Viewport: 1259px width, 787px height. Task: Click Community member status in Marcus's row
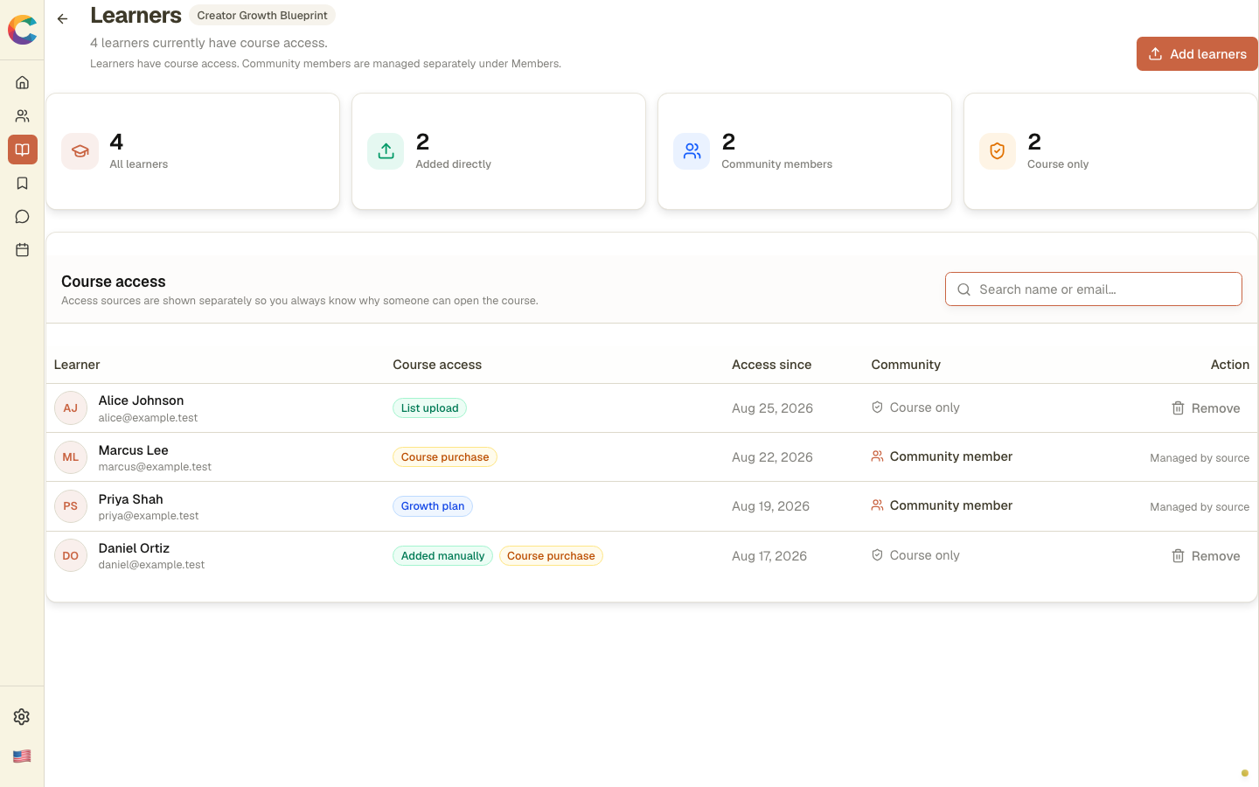click(x=942, y=456)
